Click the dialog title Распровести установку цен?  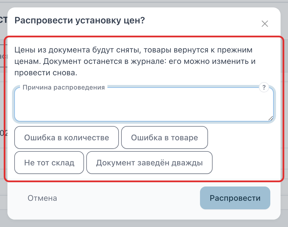(80, 20)
